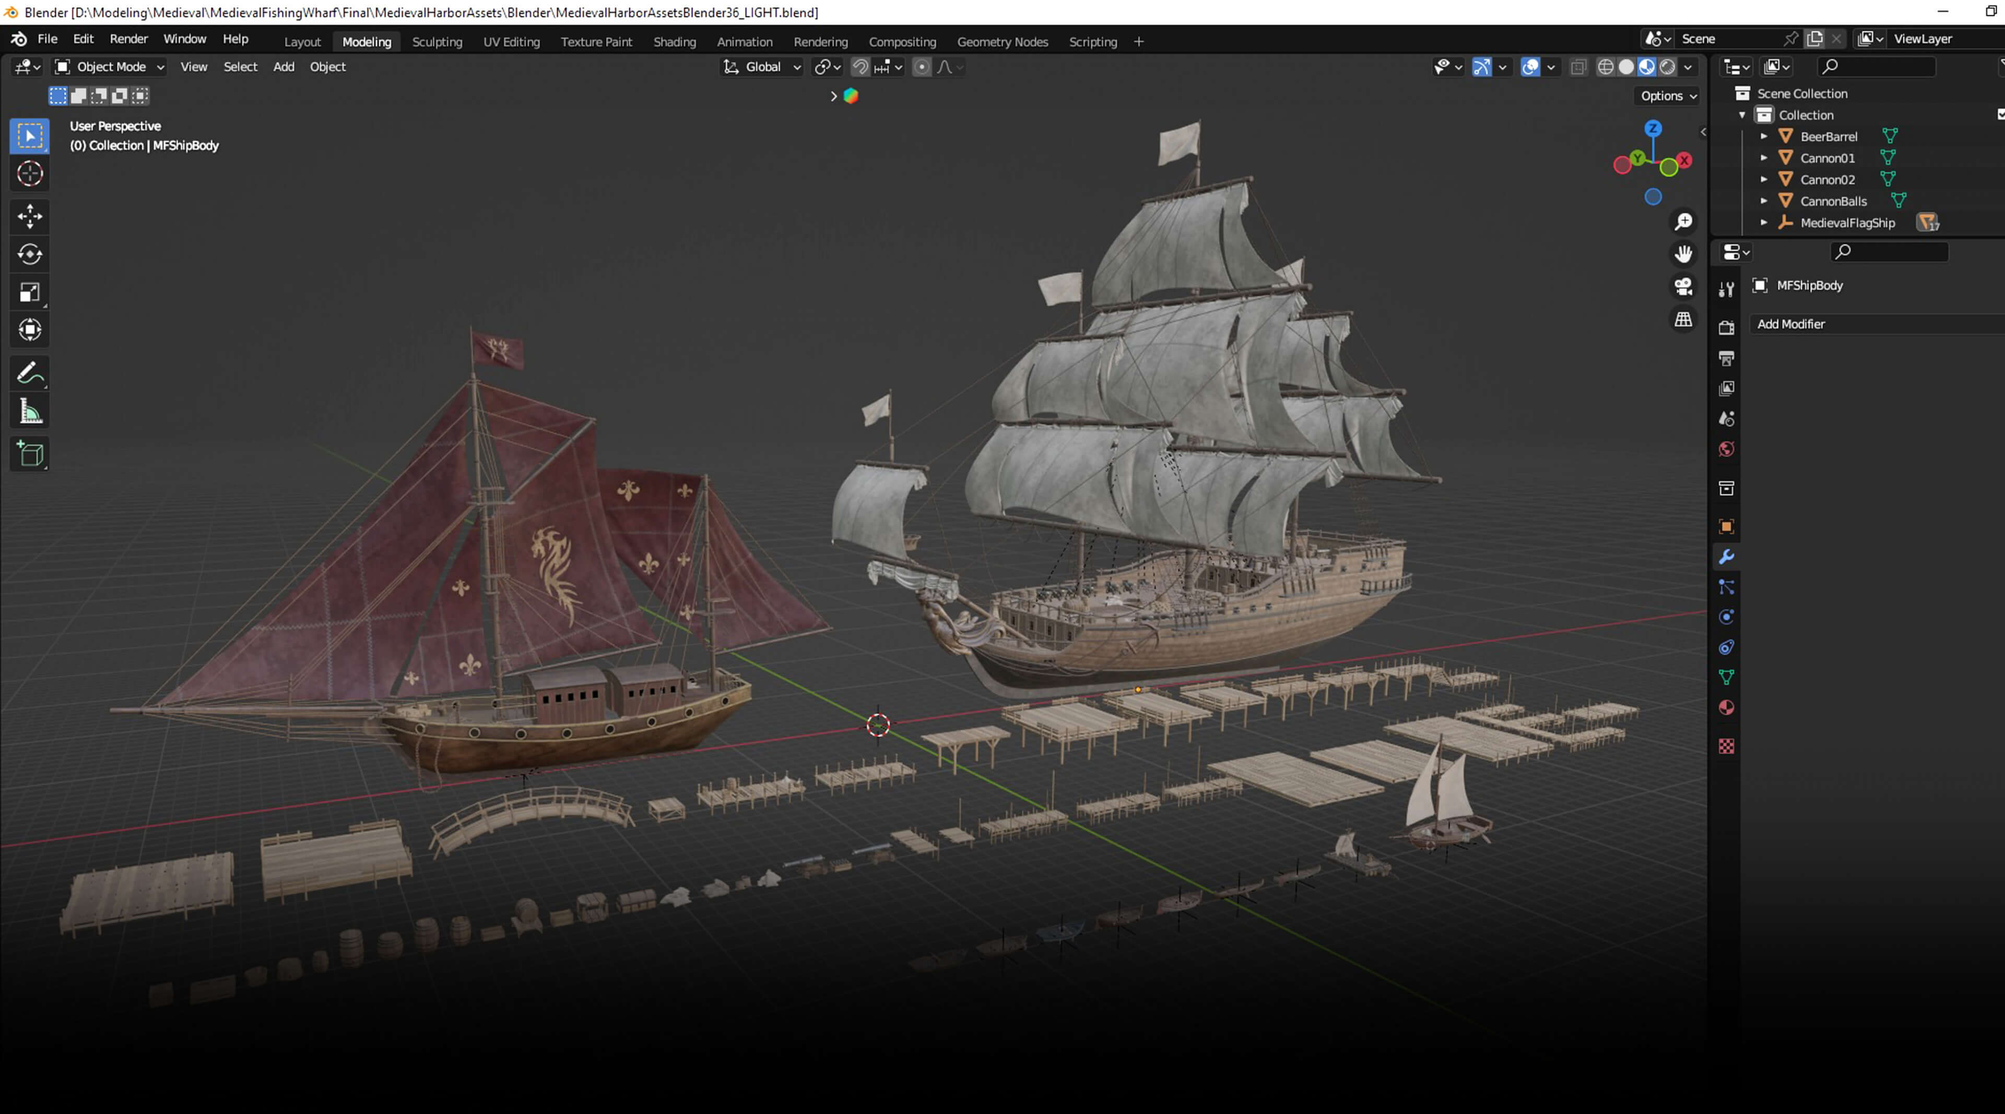Switch to Rendered viewport shading
Image resolution: width=2005 pixels, height=1114 pixels.
[1667, 67]
